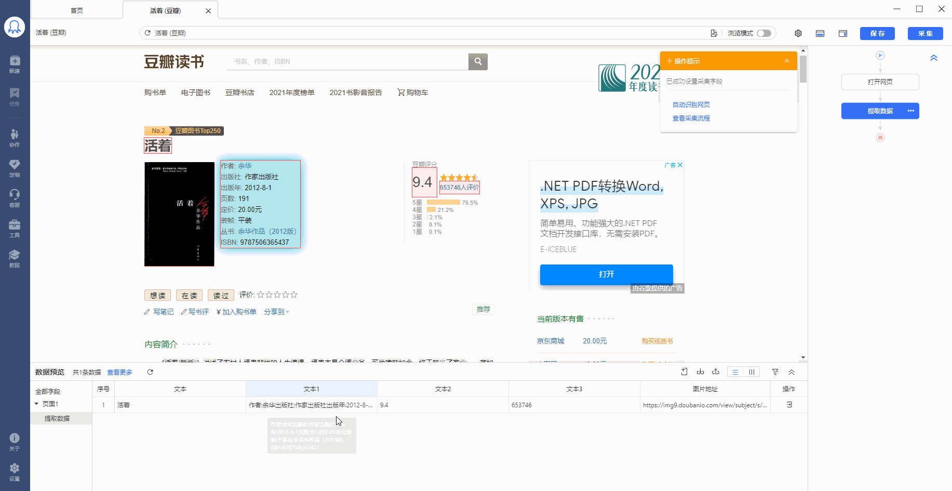Click the upload/export icon in data preview toolbar
Screen dimensions: 952x491
[x=716, y=372]
